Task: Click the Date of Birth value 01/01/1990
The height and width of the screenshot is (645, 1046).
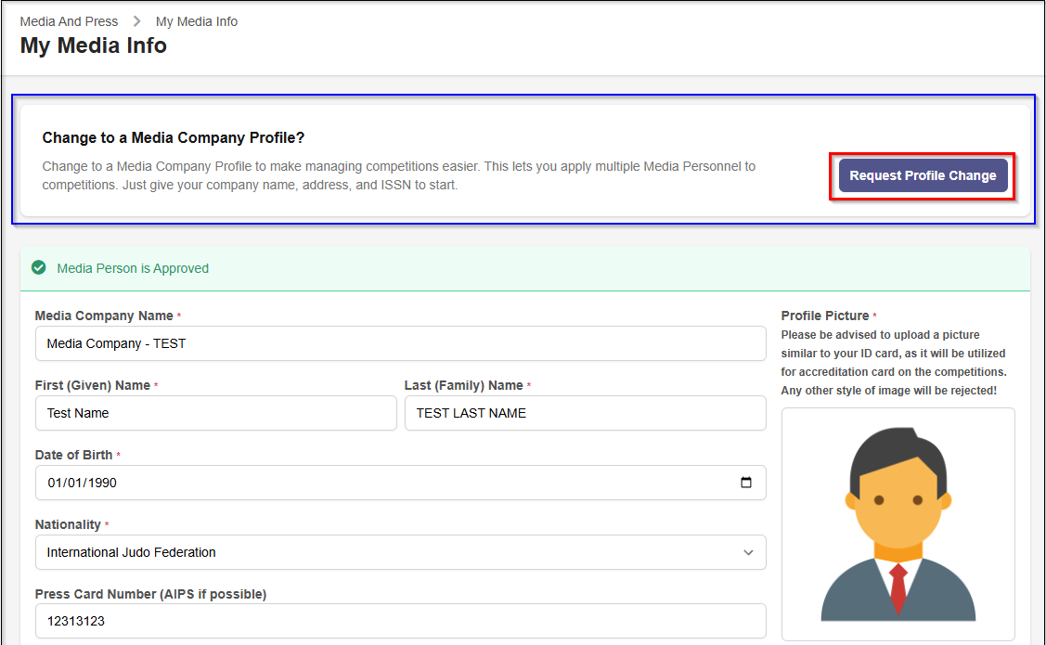Action: tap(82, 483)
